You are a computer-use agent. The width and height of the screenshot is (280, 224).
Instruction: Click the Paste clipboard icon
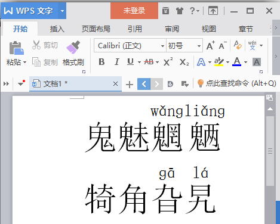(17, 48)
